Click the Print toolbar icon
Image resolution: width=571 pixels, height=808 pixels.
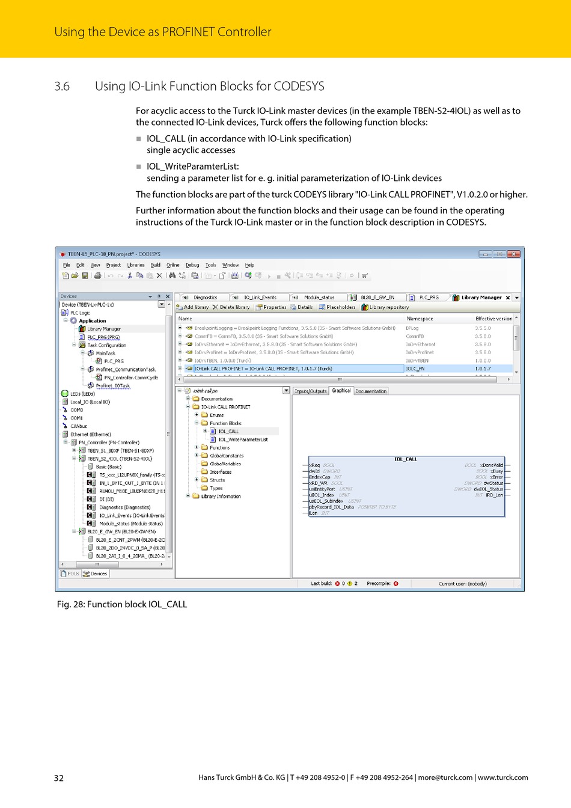pos(98,276)
